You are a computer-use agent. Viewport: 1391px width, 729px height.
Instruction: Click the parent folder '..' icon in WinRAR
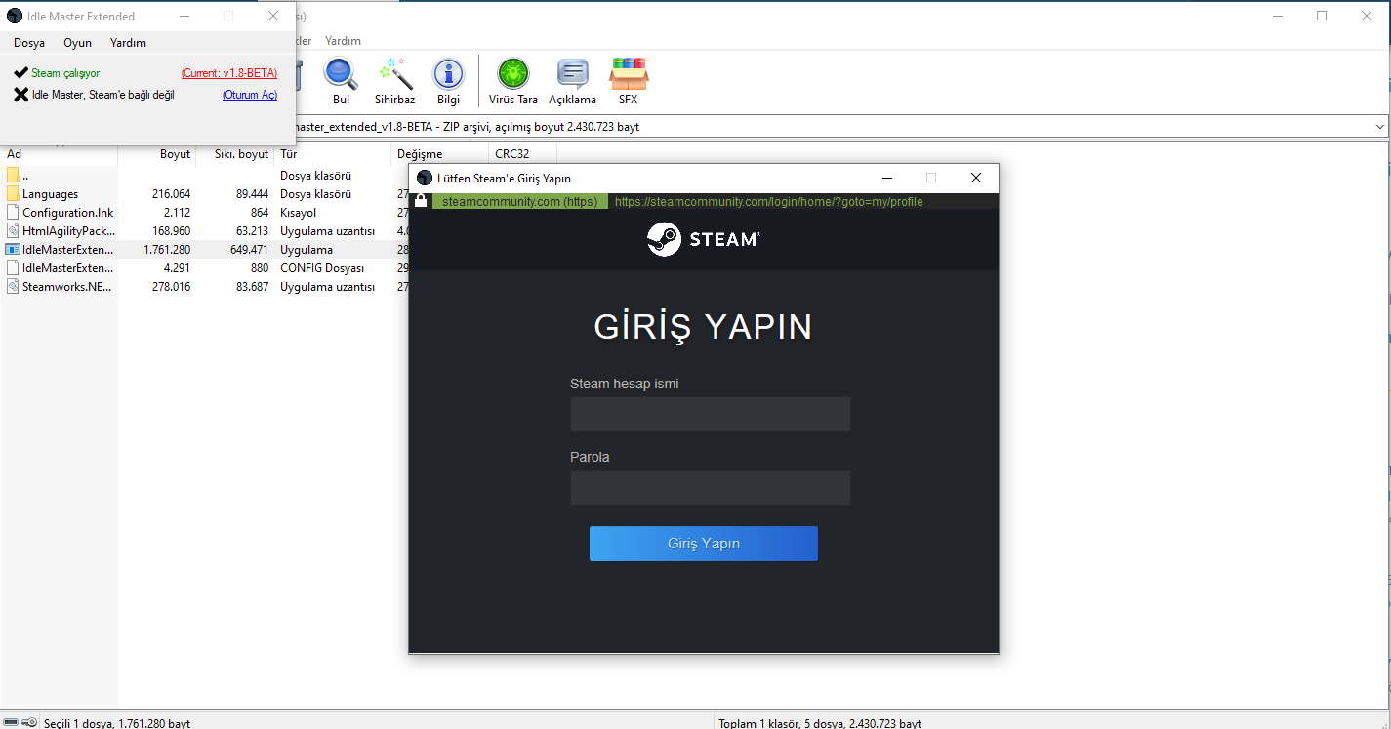pyautogui.click(x=13, y=176)
